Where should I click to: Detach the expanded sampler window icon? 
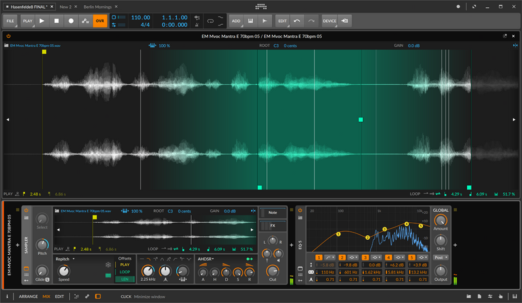click(x=504, y=36)
